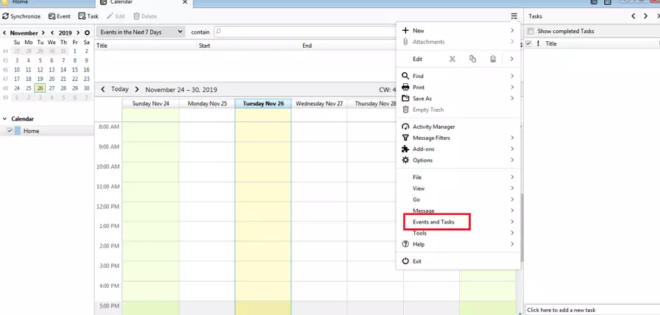Image resolution: width=660 pixels, height=315 pixels.
Task: Enable Show completed Tasks checkbox
Action: (531, 32)
